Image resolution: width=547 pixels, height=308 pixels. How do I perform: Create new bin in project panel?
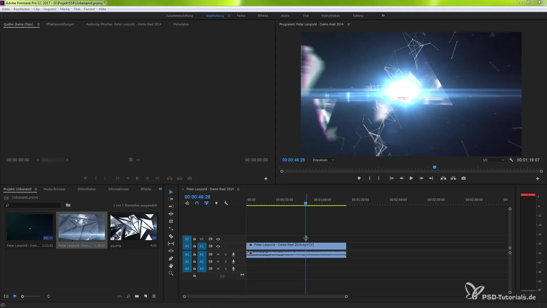tap(137, 296)
